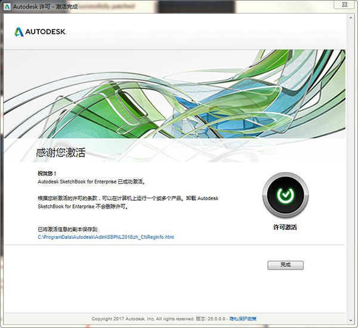Open the SBPNL2018zh_CNRegInfo.html file path link
The height and width of the screenshot is (328, 358).
105,237
